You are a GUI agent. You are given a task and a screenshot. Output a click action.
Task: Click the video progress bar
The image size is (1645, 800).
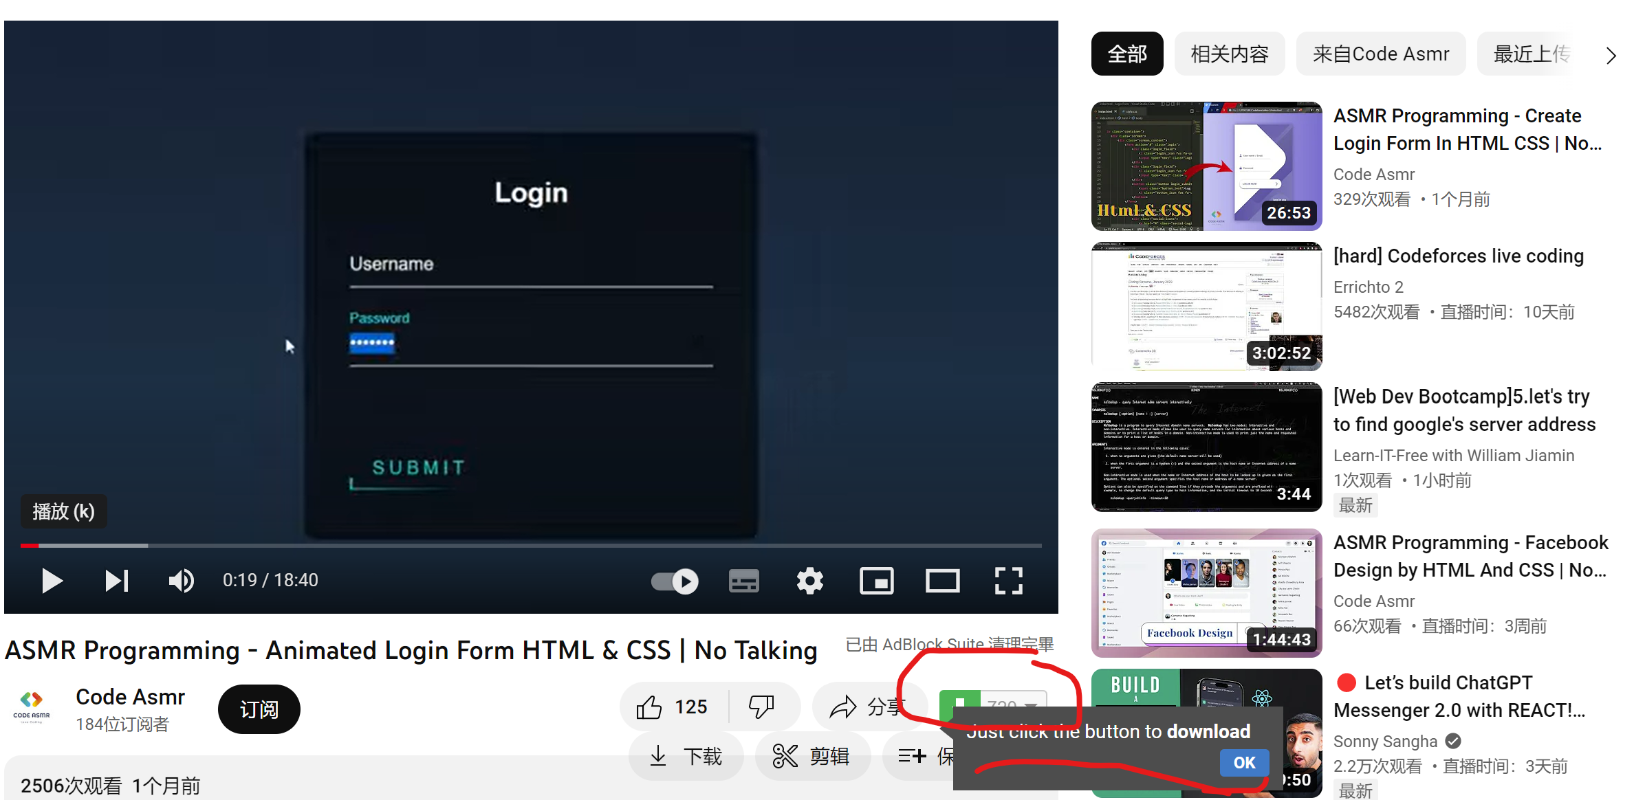530,546
